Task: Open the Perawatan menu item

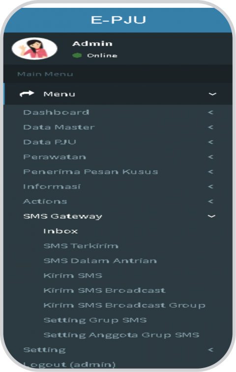Action: coord(55,157)
